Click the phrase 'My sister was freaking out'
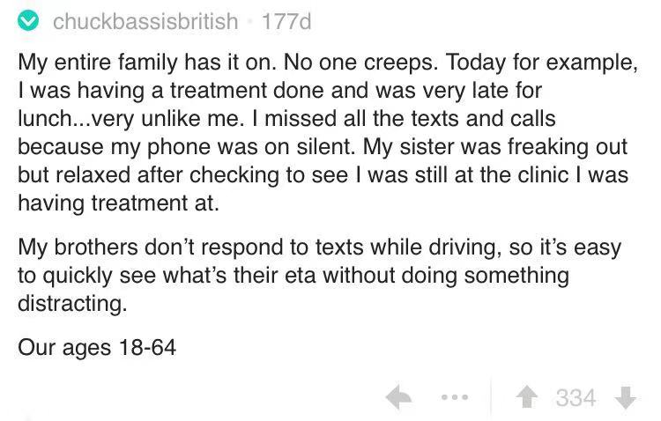661x421 pixels. tap(495, 147)
